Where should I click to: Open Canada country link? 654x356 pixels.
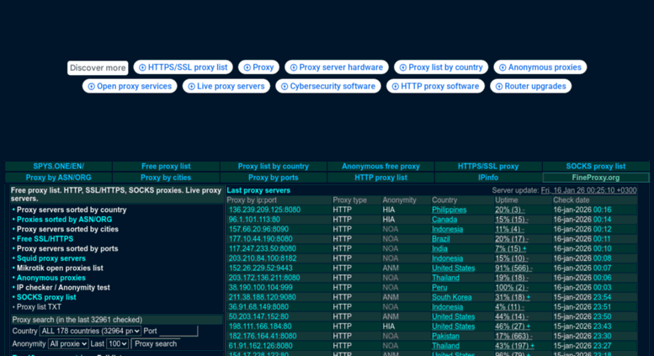(x=444, y=220)
